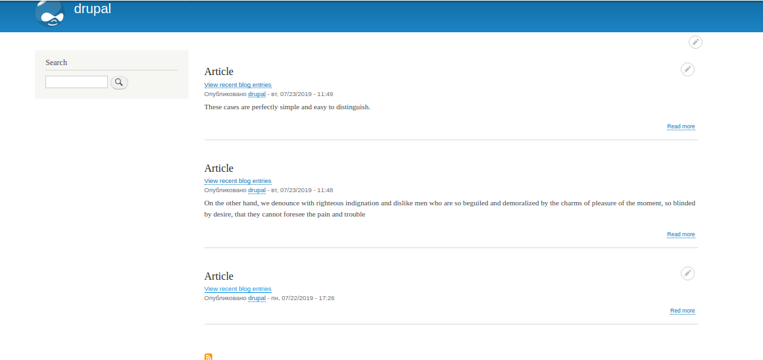Click the topmost pencil edit icon below header
The width and height of the screenshot is (763, 360).
tap(695, 42)
